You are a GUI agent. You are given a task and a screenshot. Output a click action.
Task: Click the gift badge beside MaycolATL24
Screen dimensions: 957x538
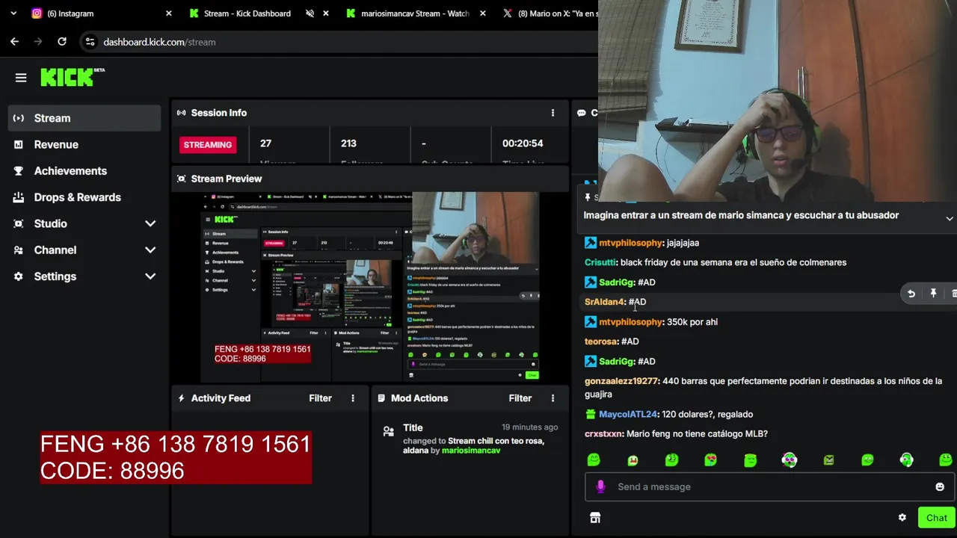[591, 414]
